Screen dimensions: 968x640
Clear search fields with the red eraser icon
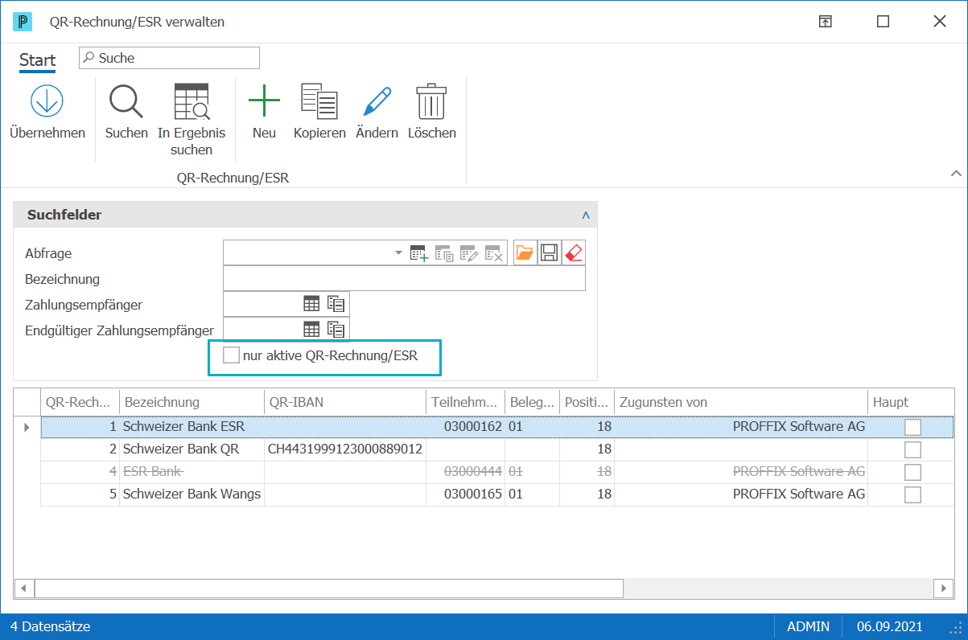coord(574,253)
